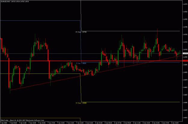Click the 1.4745 price axis label

(185, 27)
